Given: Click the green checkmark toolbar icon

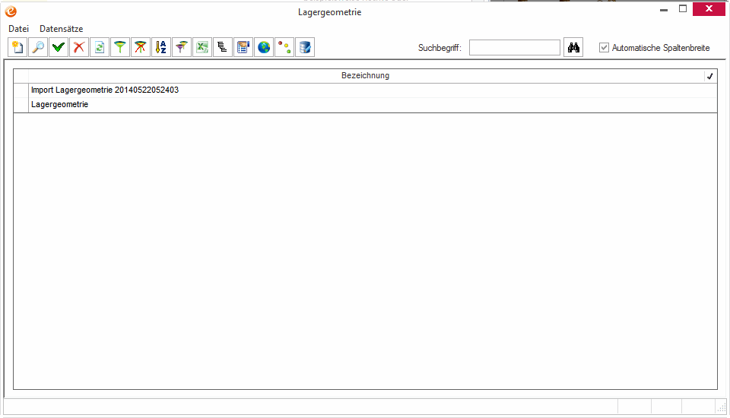Looking at the screenshot, I should [59, 47].
